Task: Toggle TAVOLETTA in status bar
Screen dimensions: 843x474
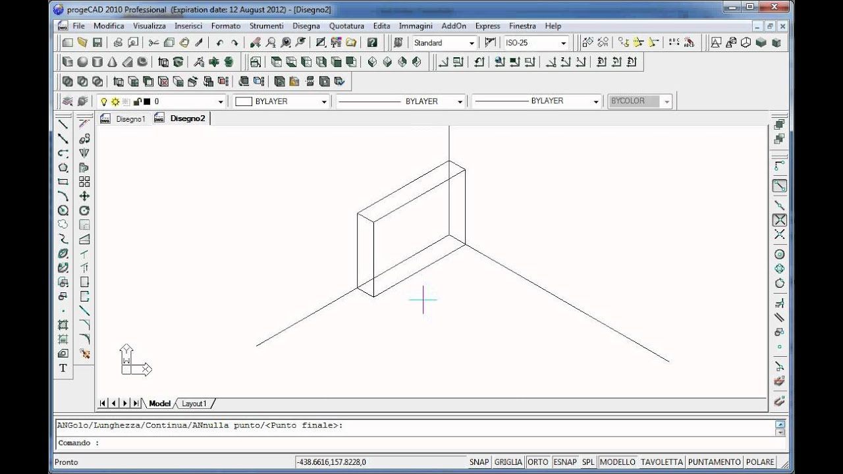Action: 663,462
